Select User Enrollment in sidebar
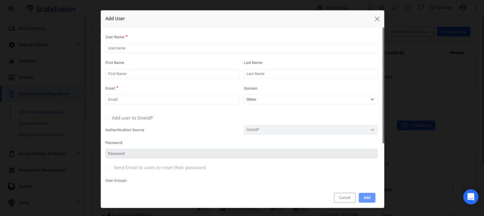484x216 pixels. [34, 124]
